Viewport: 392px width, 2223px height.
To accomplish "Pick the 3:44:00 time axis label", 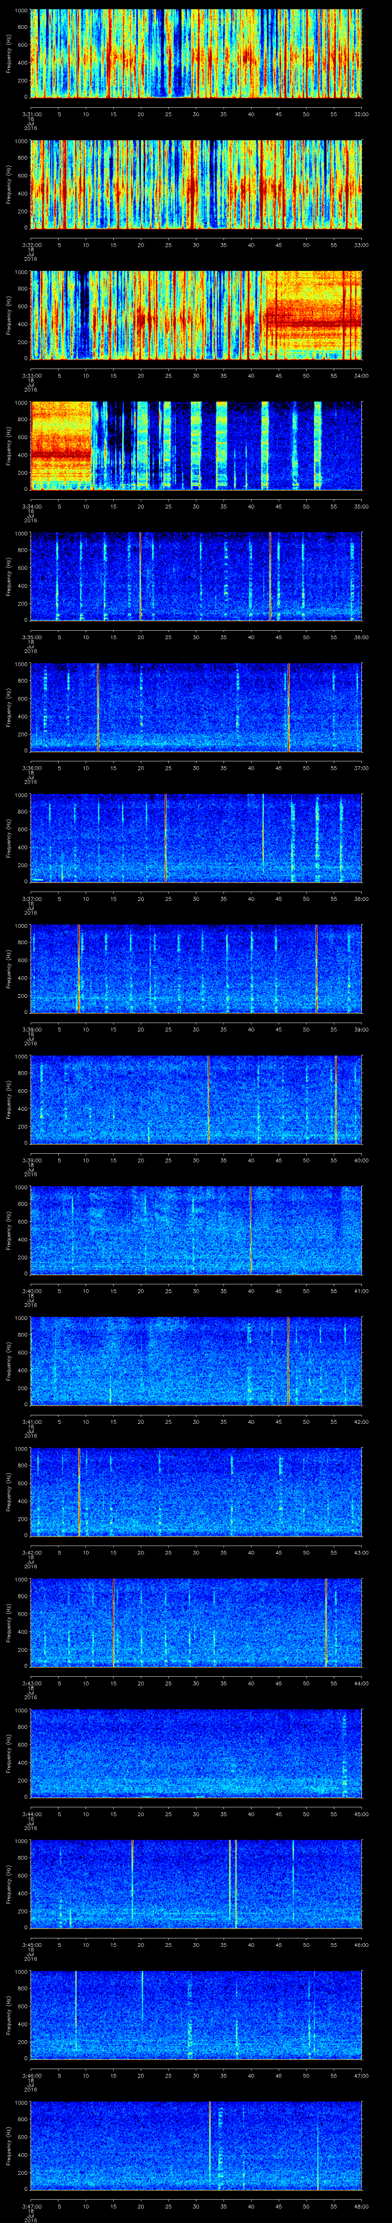I will pos(32,1814).
